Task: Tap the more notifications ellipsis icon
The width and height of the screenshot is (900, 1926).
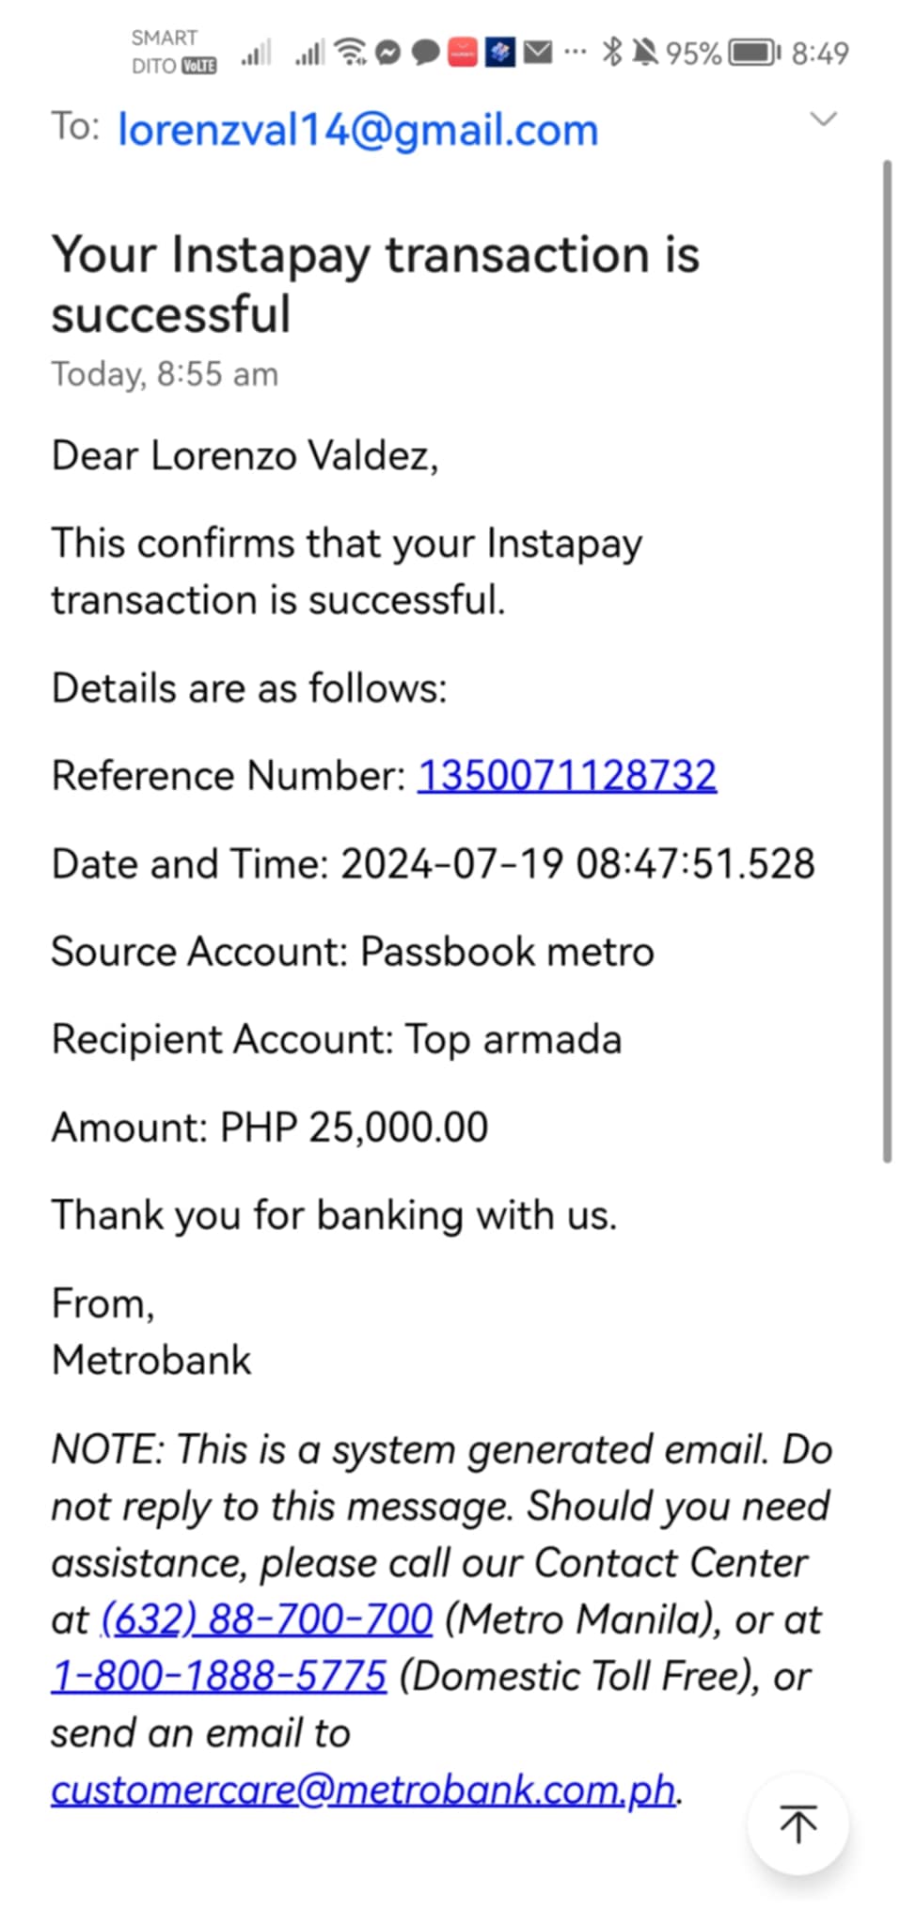Action: [575, 53]
